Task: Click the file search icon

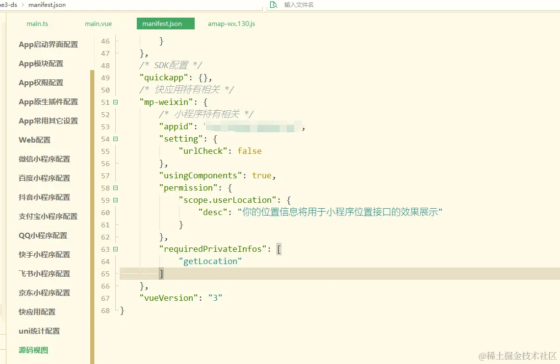Action: [274, 4]
